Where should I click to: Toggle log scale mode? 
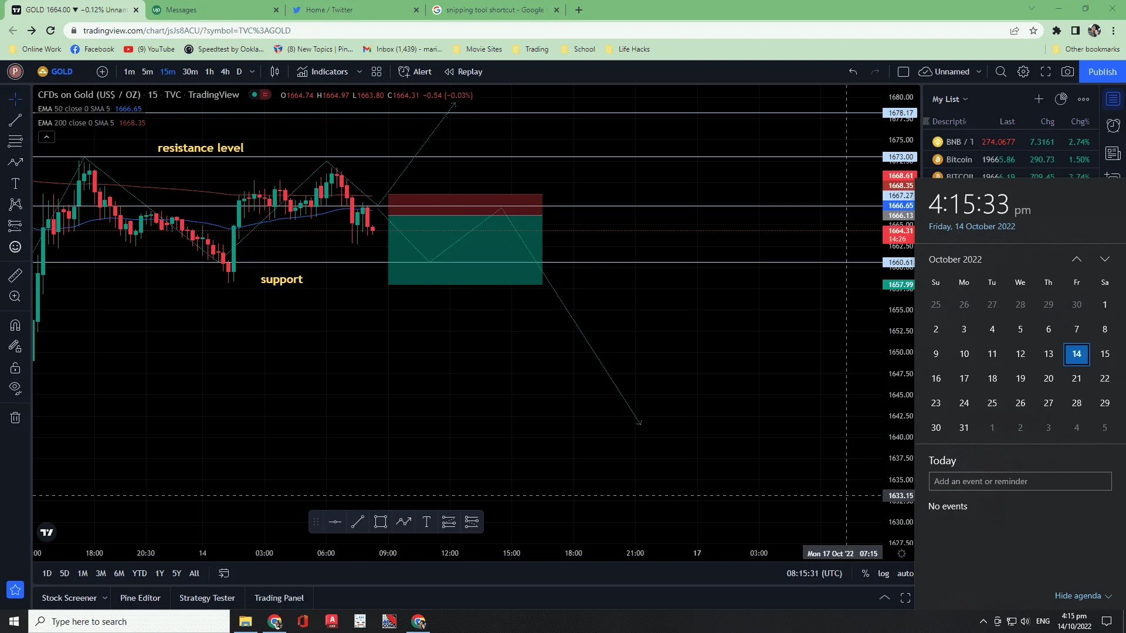tap(883, 573)
